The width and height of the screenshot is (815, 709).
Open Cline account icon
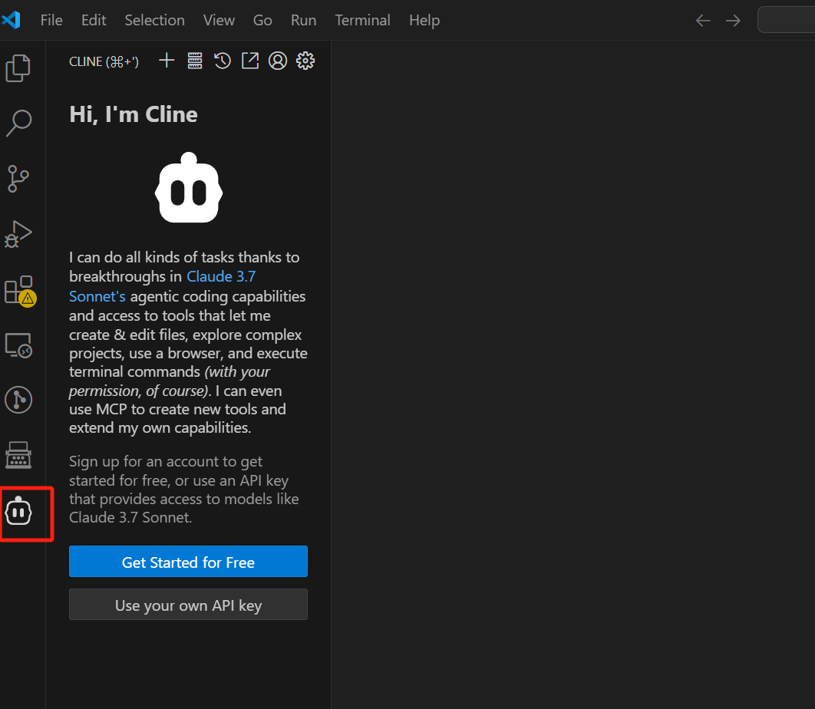coord(278,61)
